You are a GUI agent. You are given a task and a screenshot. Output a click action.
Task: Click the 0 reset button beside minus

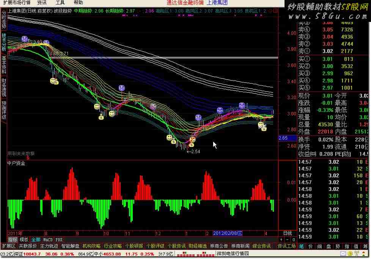294,239
